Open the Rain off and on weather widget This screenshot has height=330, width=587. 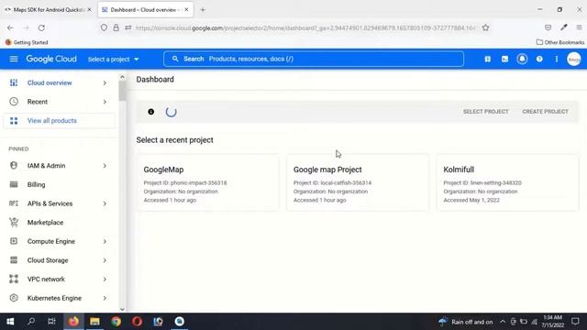point(465,322)
